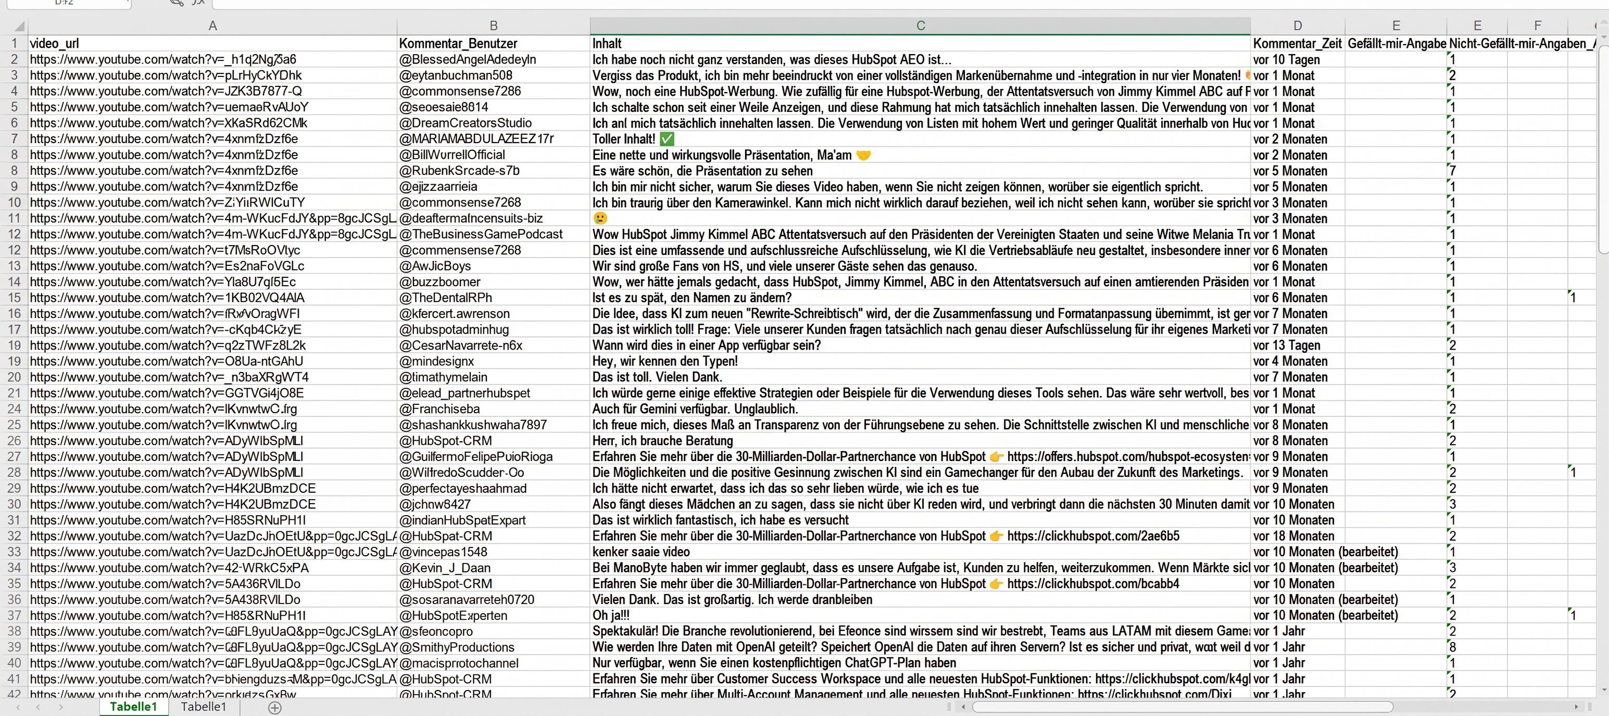1609x716 pixels.
Task: Select row 15 header
Action: tap(14, 298)
